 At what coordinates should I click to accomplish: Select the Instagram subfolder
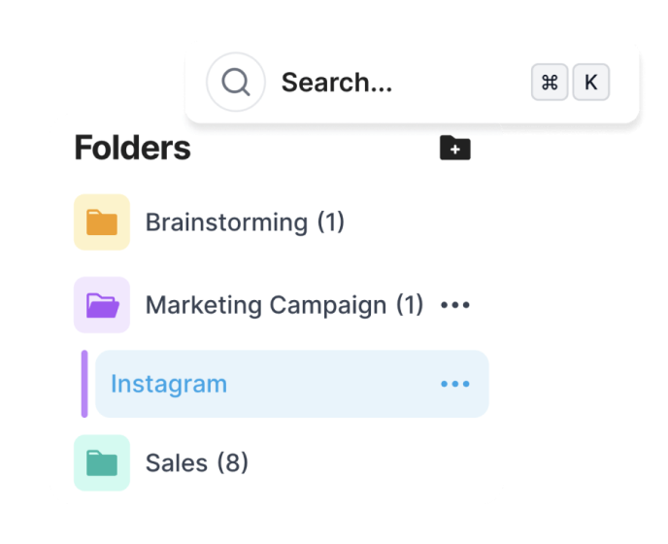[169, 384]
